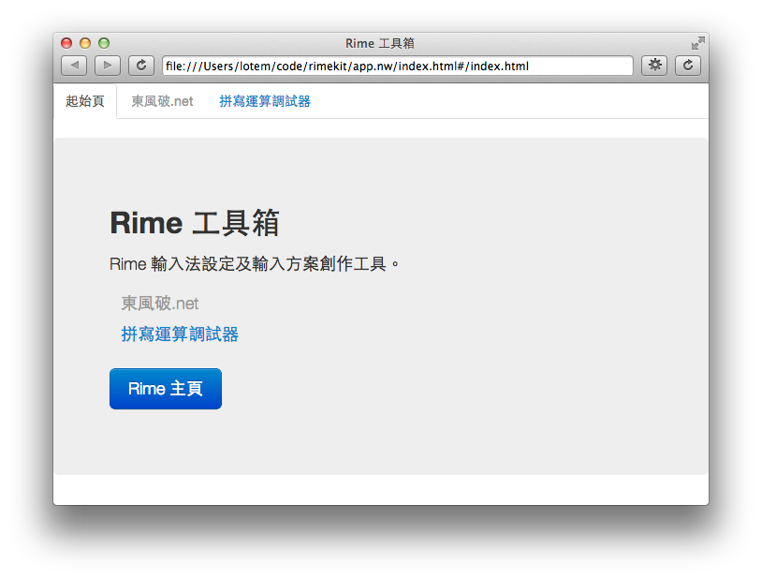The height and width of the screenshot is (579, 762).
Task: Click the Rime 工具箱 window title
Action: coord(381,43)
